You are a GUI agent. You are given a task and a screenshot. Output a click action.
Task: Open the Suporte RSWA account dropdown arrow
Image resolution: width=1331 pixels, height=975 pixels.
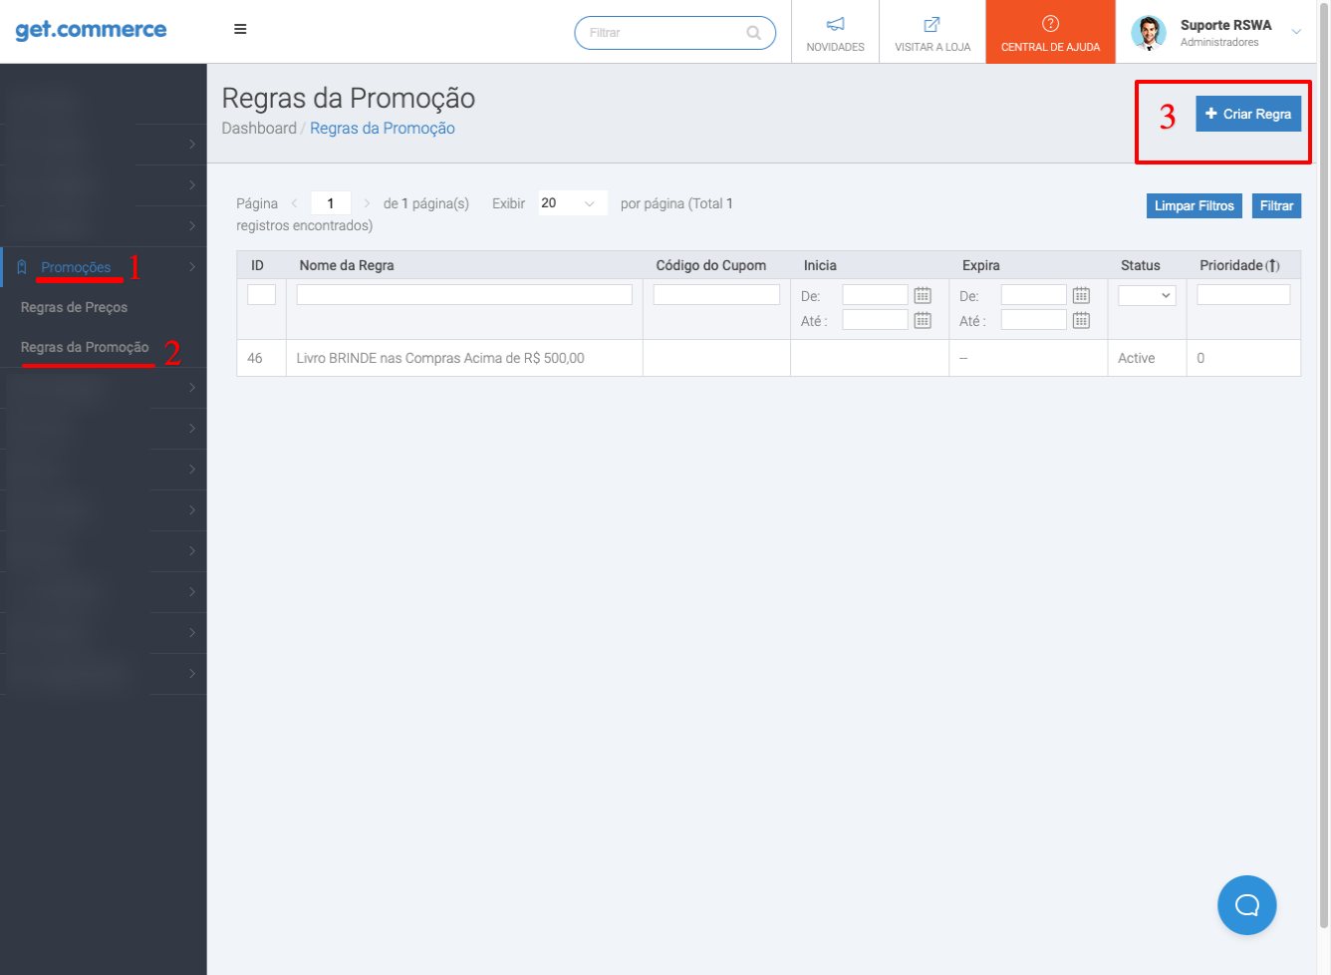(x=1296, y=32)
